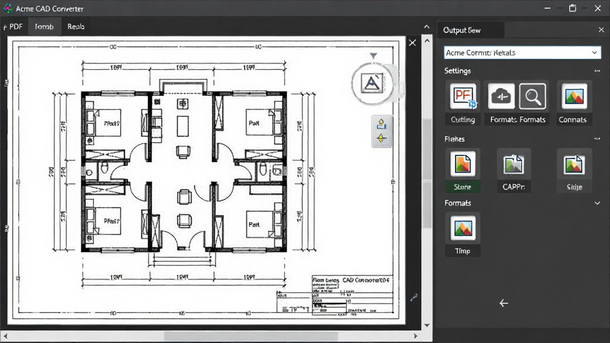The height and width of the screenshot is (343, 610).
Task: Click the cloud Formats icon
Action: tap(501, 96)
